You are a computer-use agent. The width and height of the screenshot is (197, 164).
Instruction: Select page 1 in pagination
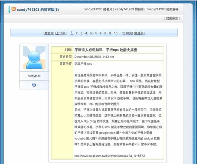pos(72,33)
